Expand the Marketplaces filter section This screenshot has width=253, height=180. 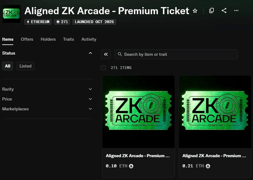90,109
